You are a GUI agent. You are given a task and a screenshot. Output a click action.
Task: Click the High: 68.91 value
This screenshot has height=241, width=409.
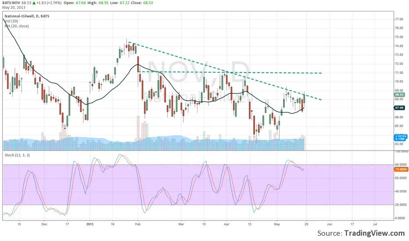coord(98,3)
